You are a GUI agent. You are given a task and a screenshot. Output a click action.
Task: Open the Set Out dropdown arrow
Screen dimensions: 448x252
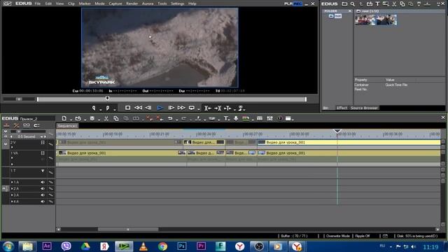click(115, 109)
